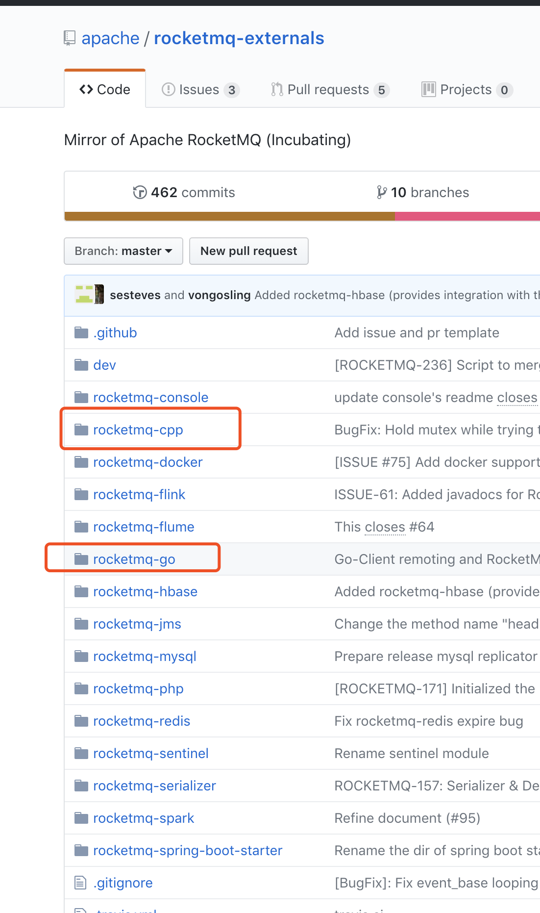The height and width of the screenshot is (913, 540).
Task: Switch to the Projects tab
Action: coord(467,90)
